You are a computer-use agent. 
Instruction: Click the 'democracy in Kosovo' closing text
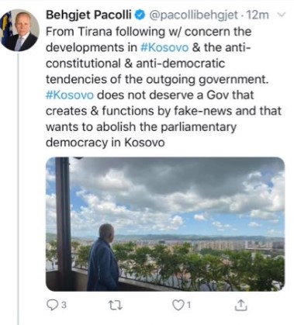(x=105, y=143)
